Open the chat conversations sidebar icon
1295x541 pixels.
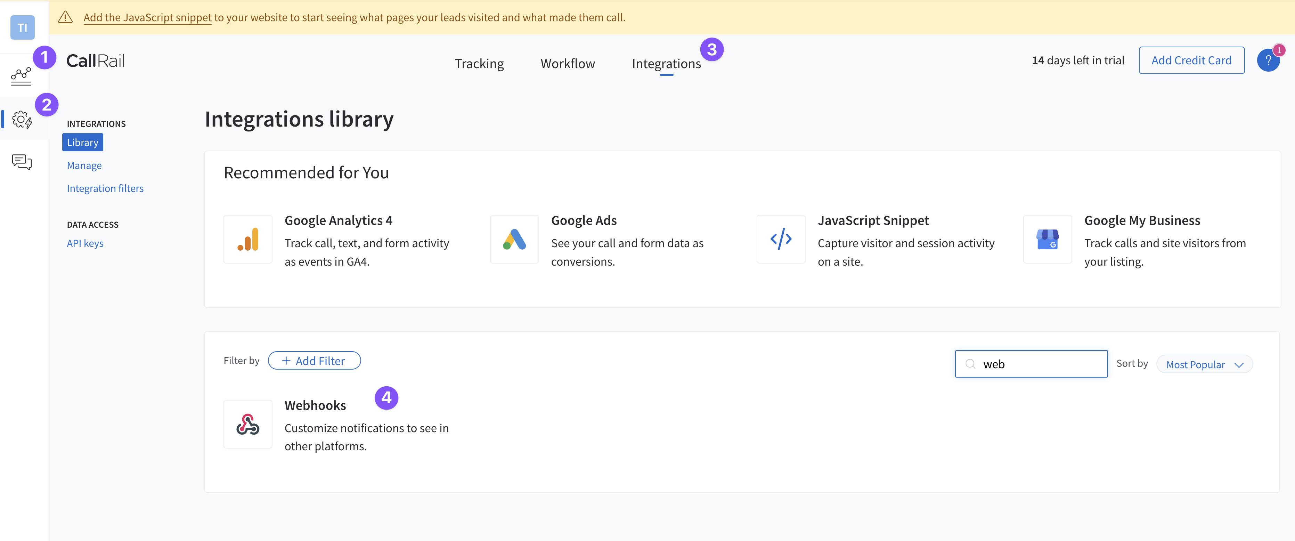pyautogui.click(x=22, y=162)
